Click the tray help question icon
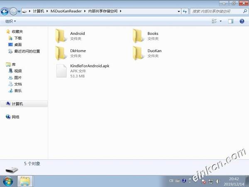 (x=184, y=181)
